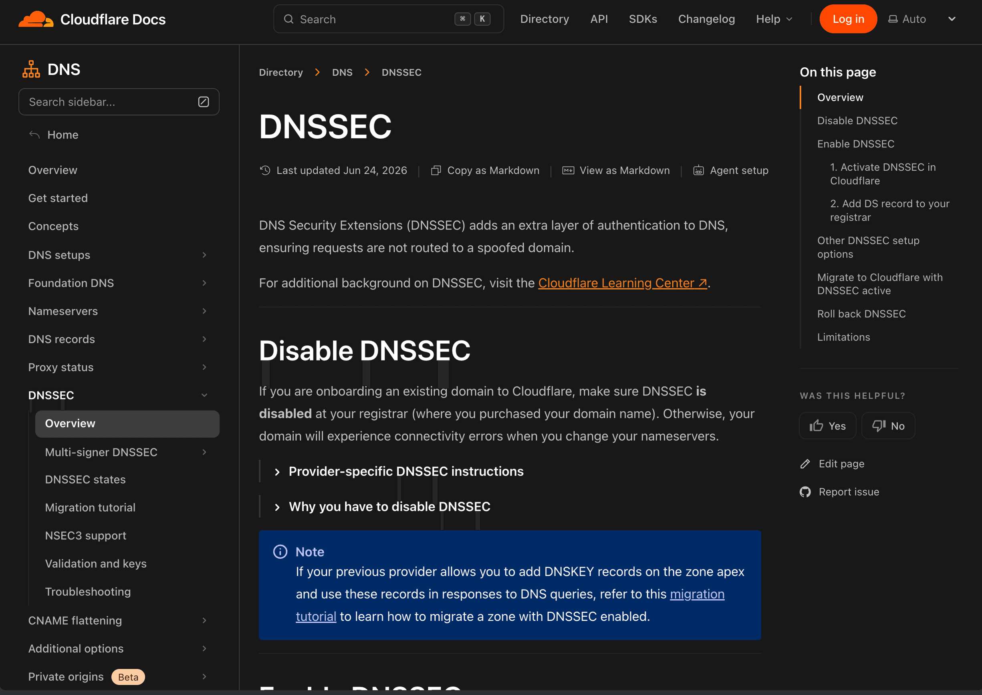The width and height of the screenshot is (982, 695).
Task: Open Get started sidebar page
Action: tap(58, 198)
